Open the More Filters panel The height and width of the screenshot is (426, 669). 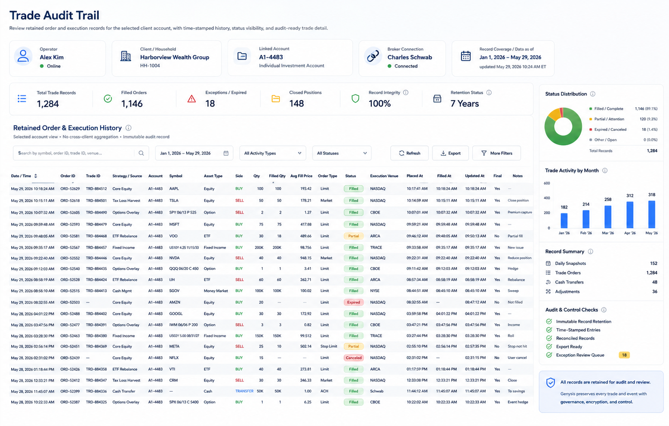pyautogui.click(x=496, y=153)
